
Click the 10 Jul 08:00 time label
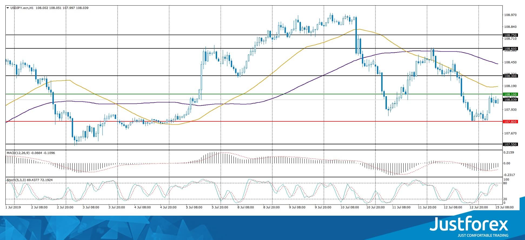tap(350, 207)
